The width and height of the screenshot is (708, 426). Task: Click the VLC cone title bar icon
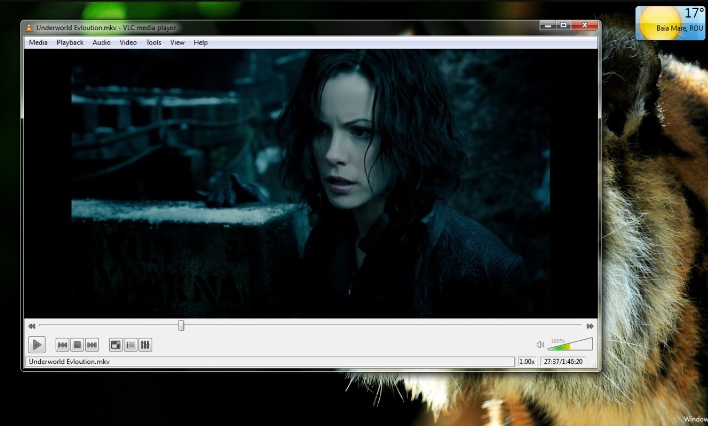click(x=29, y=28)
